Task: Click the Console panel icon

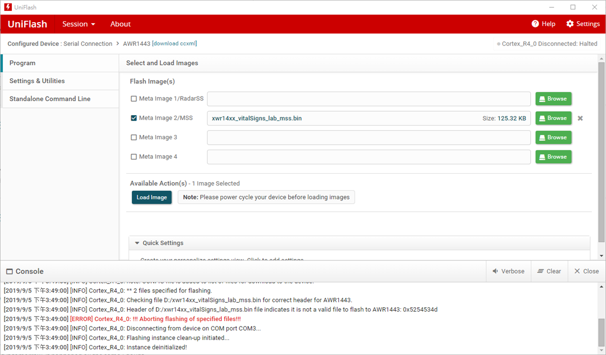Action: tap(9, 271)
